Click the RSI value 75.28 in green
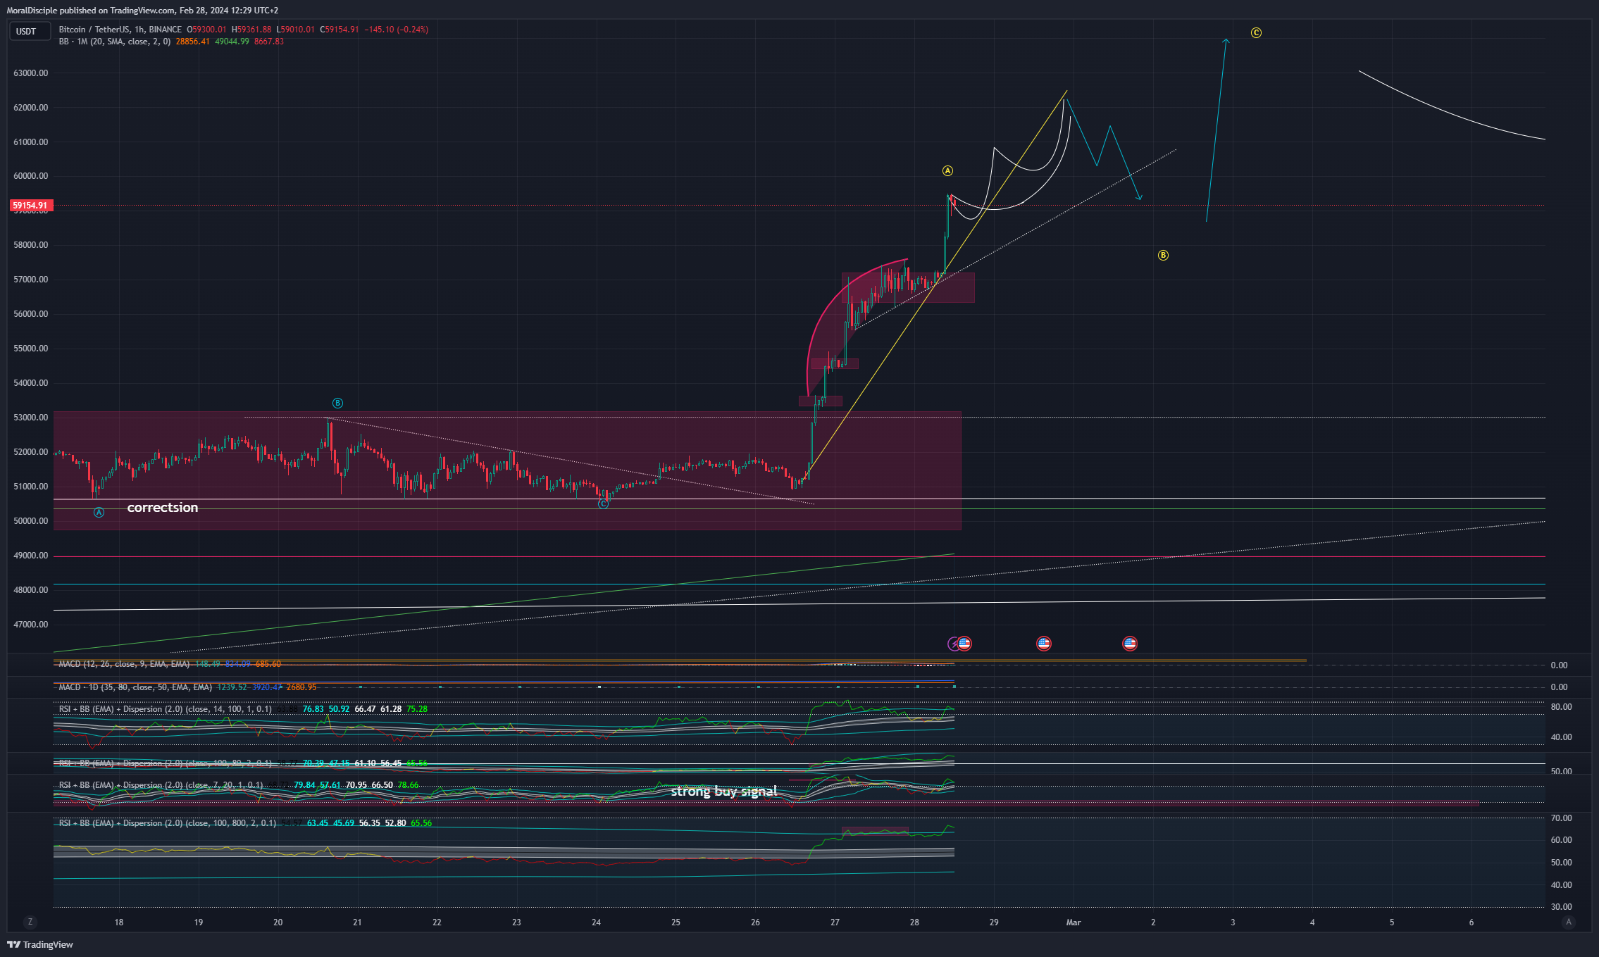Screen dimensions: 1599x957 (417, 709)
